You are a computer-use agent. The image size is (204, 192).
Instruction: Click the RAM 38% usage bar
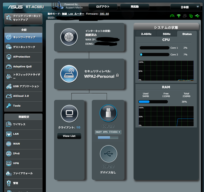[x=153, y=102]
